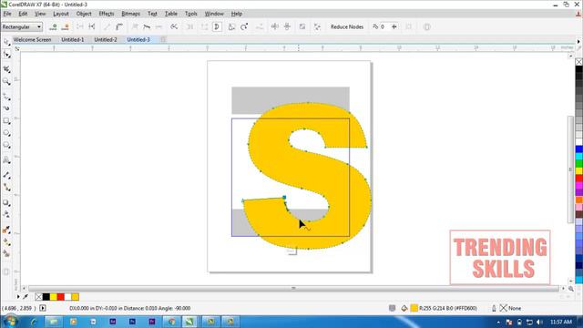Image resolution: width=583 pixels, height=328 pixels.
Task: Click the fill color indicator in status bar
Action: (x=414, y=308)
